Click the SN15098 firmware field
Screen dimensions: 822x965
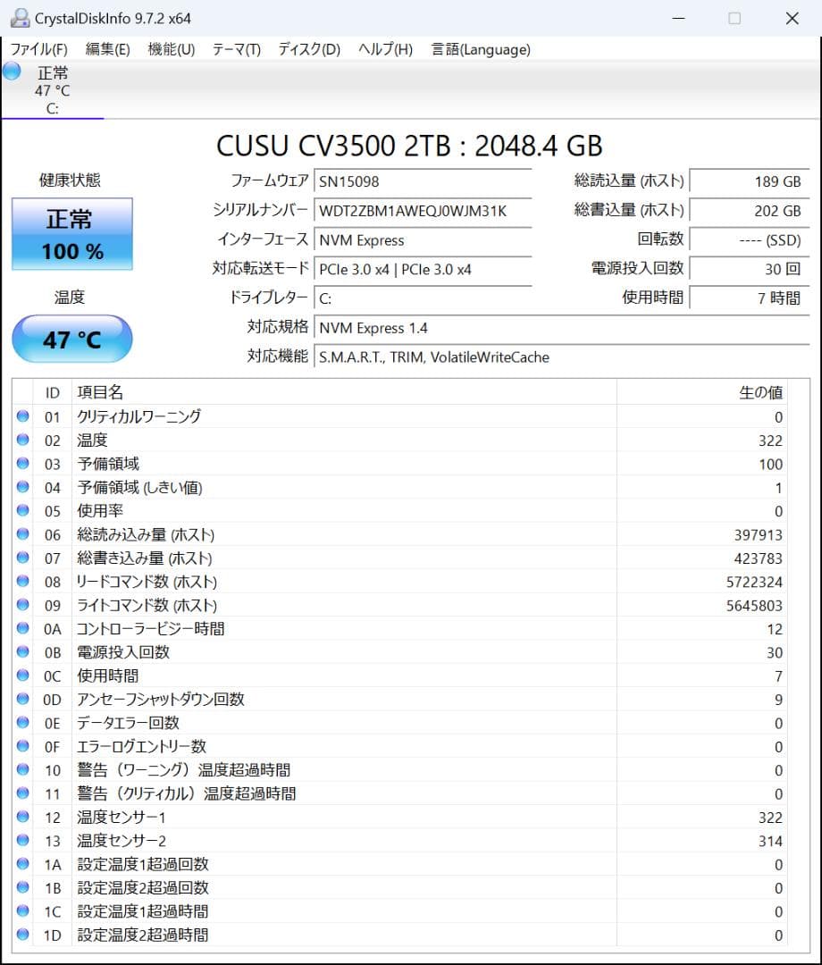click(424, 181)
